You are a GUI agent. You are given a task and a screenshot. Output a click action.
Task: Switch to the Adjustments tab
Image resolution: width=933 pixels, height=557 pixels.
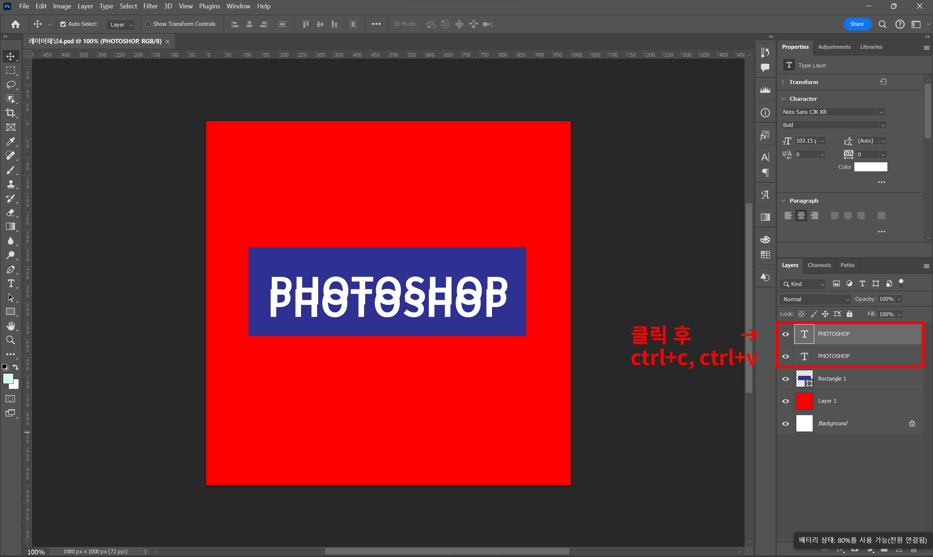(834, 47)
